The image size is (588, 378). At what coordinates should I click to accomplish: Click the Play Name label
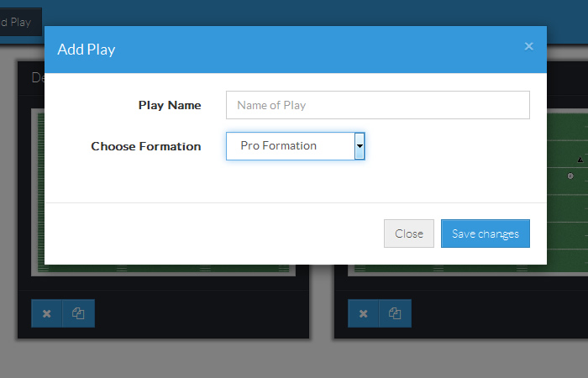(x=170, y=105)
